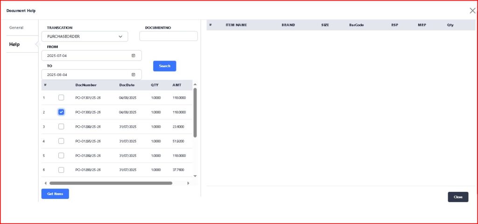Close dialog with the X icon
478x224 pixels.
click(472, 11)
